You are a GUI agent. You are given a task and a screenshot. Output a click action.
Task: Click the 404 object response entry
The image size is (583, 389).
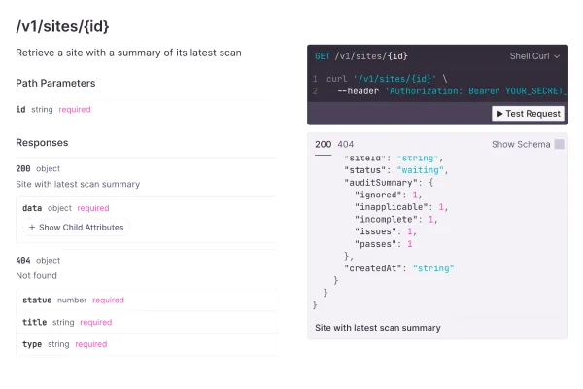point(38,261)
